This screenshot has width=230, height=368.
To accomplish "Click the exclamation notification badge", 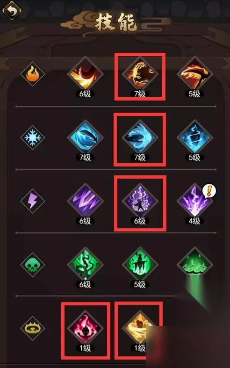I will pos(209,191).
